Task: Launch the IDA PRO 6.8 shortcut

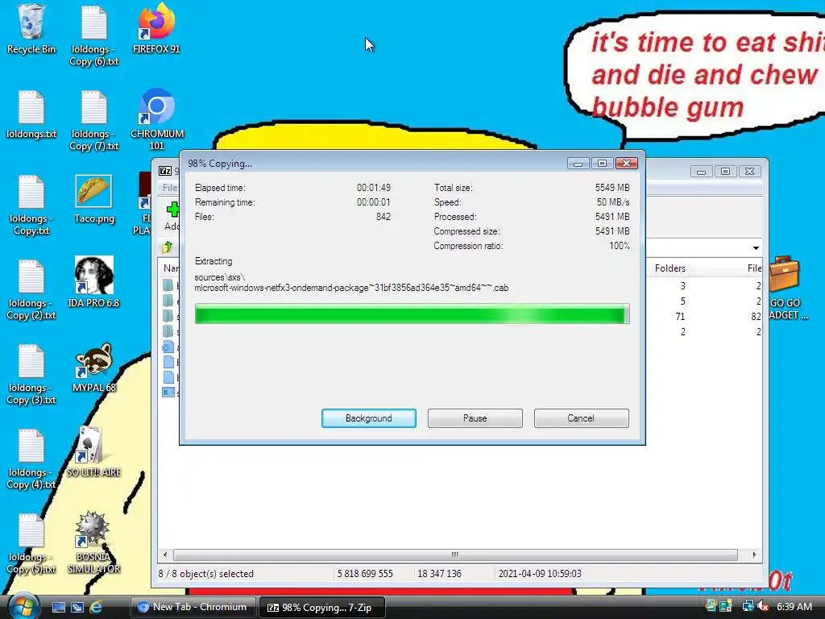Action: [93, 282]
